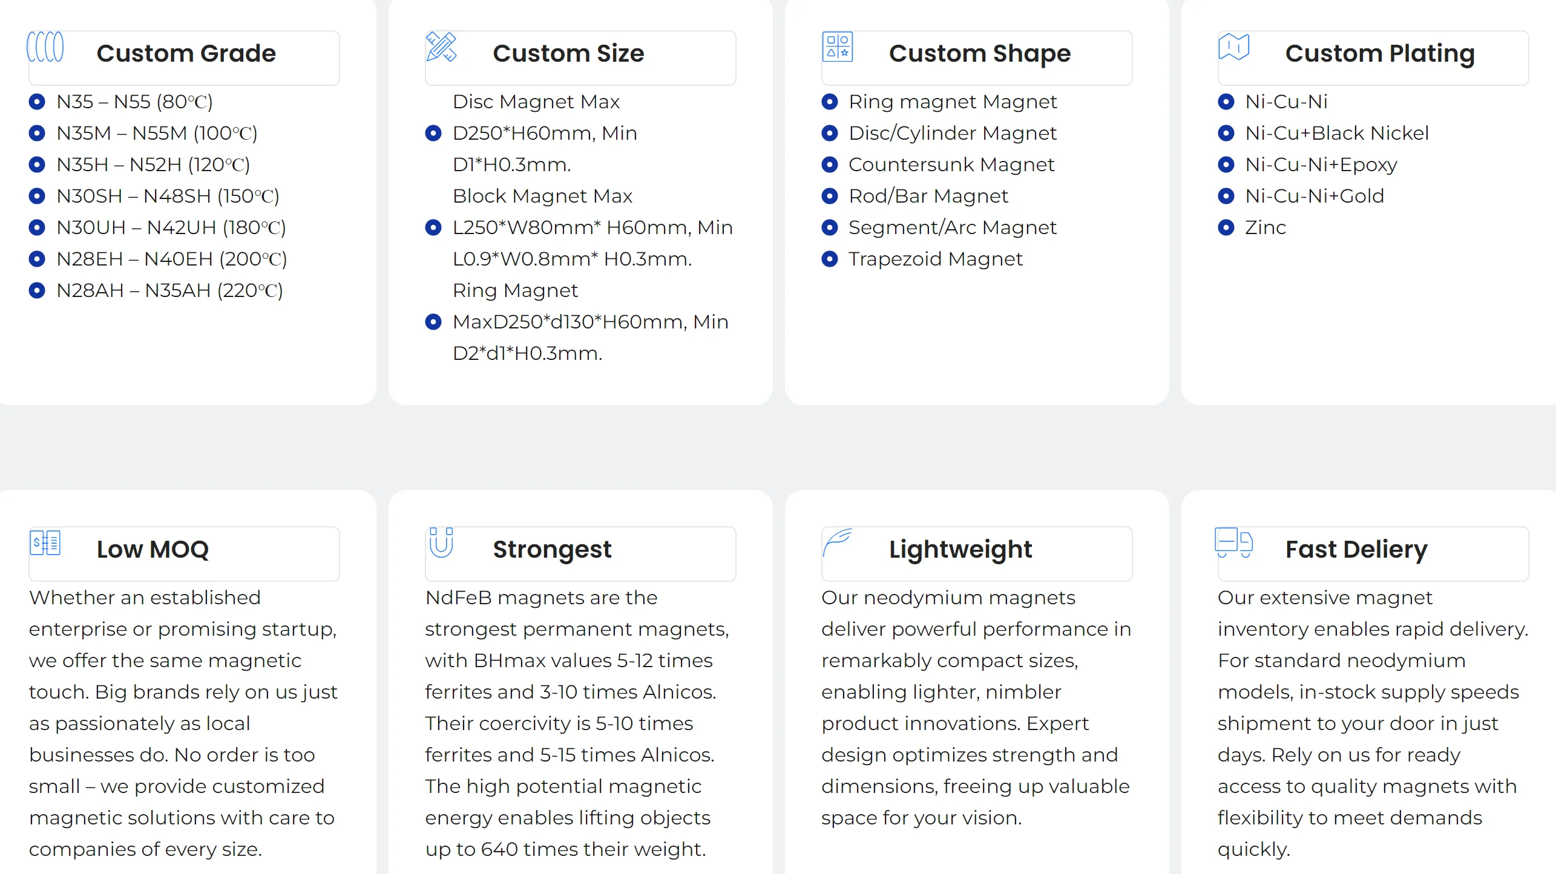This screenshot has height=874, width=1556.
Task: Click the feather icon beside Lightweight
Action: pos(838,543)
